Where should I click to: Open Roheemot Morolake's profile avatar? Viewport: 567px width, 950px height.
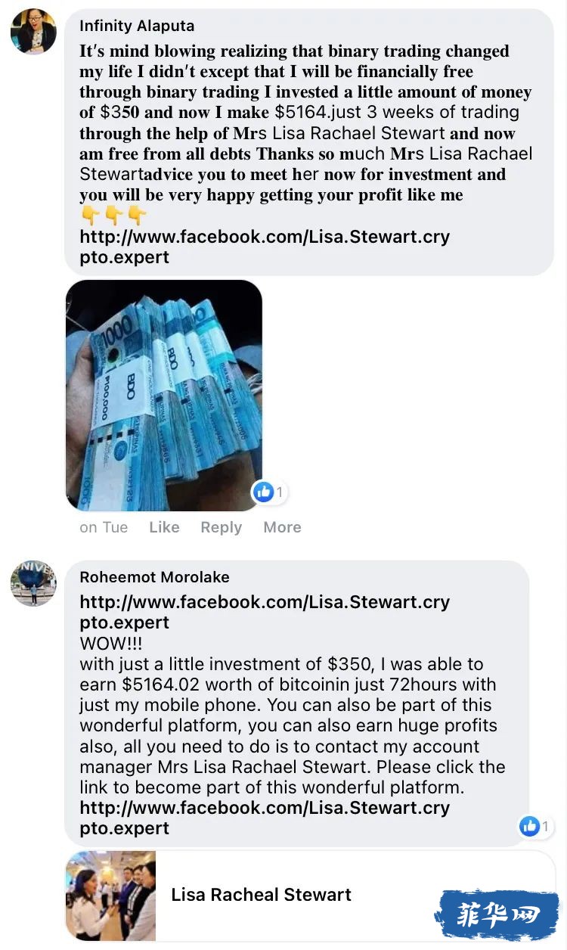[33, 584]
